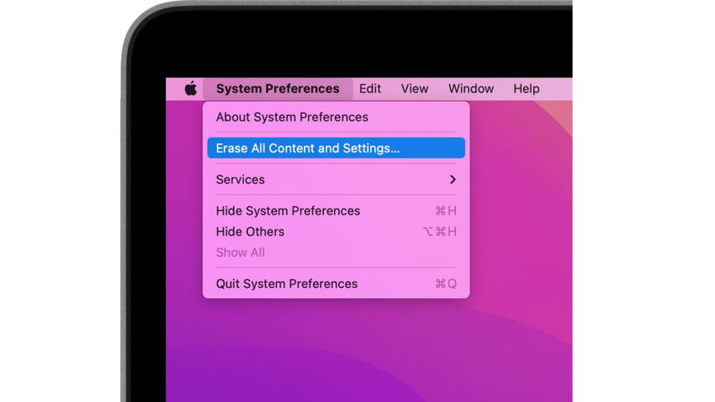The image size is (715, 402).
Task: Open the Edit menu
Action: (369, 89)
